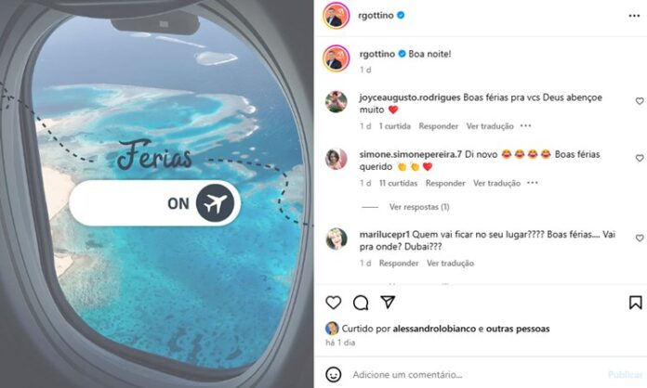Open more options on joyceaugusto.rodrigues comment
The width and height of the screenshot is (647, 388).
click(526, 125)
